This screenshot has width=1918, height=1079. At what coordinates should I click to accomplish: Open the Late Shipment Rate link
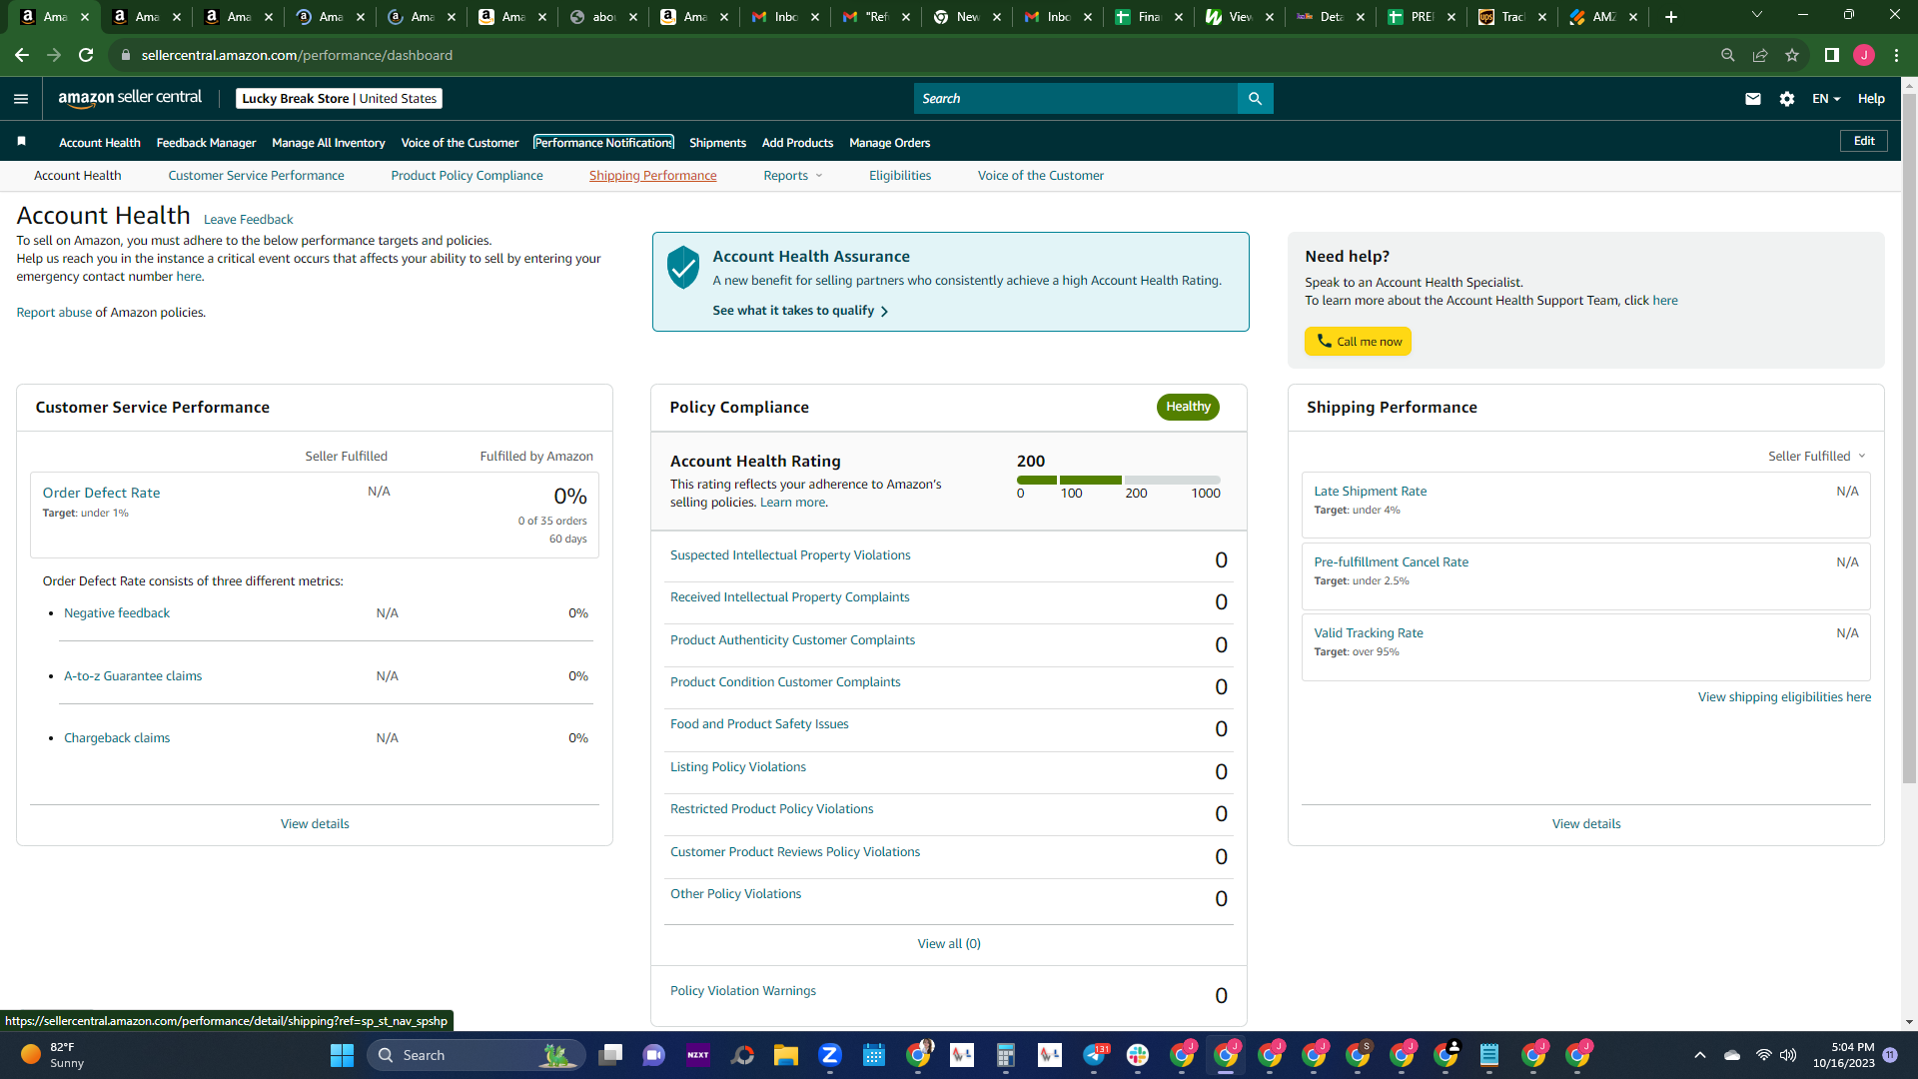click(1370, 492)
